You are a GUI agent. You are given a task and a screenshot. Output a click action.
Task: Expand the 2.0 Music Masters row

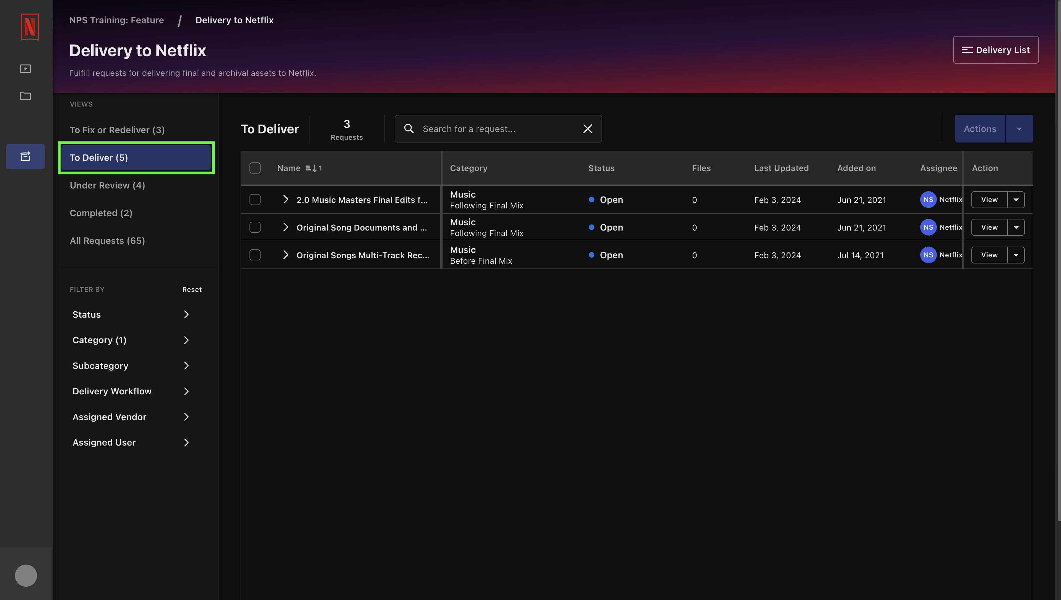285,200
